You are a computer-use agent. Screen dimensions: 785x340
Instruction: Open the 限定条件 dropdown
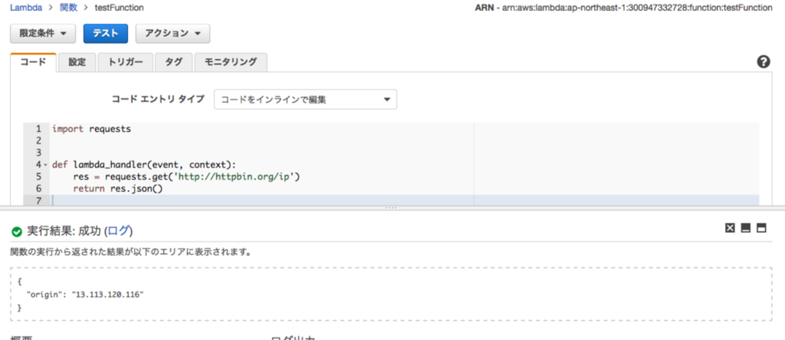[42, 33]
